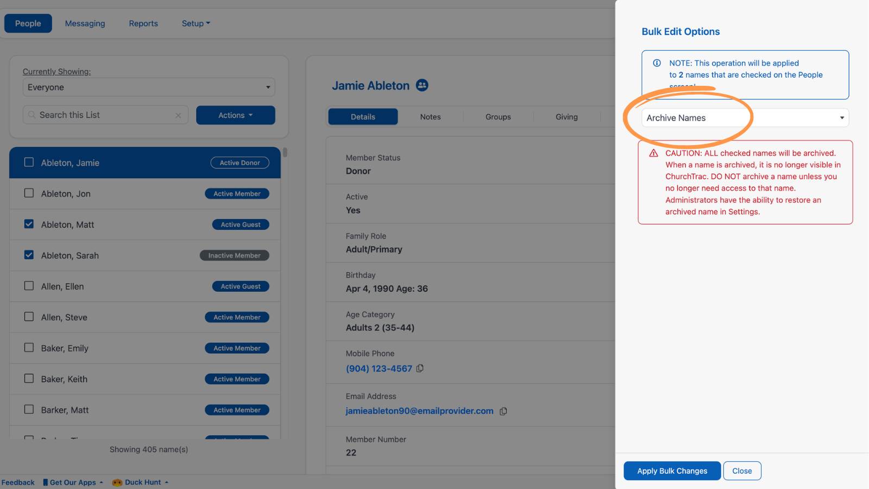The height and width of the screenshot is (489, 869).
Task: Clear the search list X icon
Action: [x=178, y=115]
